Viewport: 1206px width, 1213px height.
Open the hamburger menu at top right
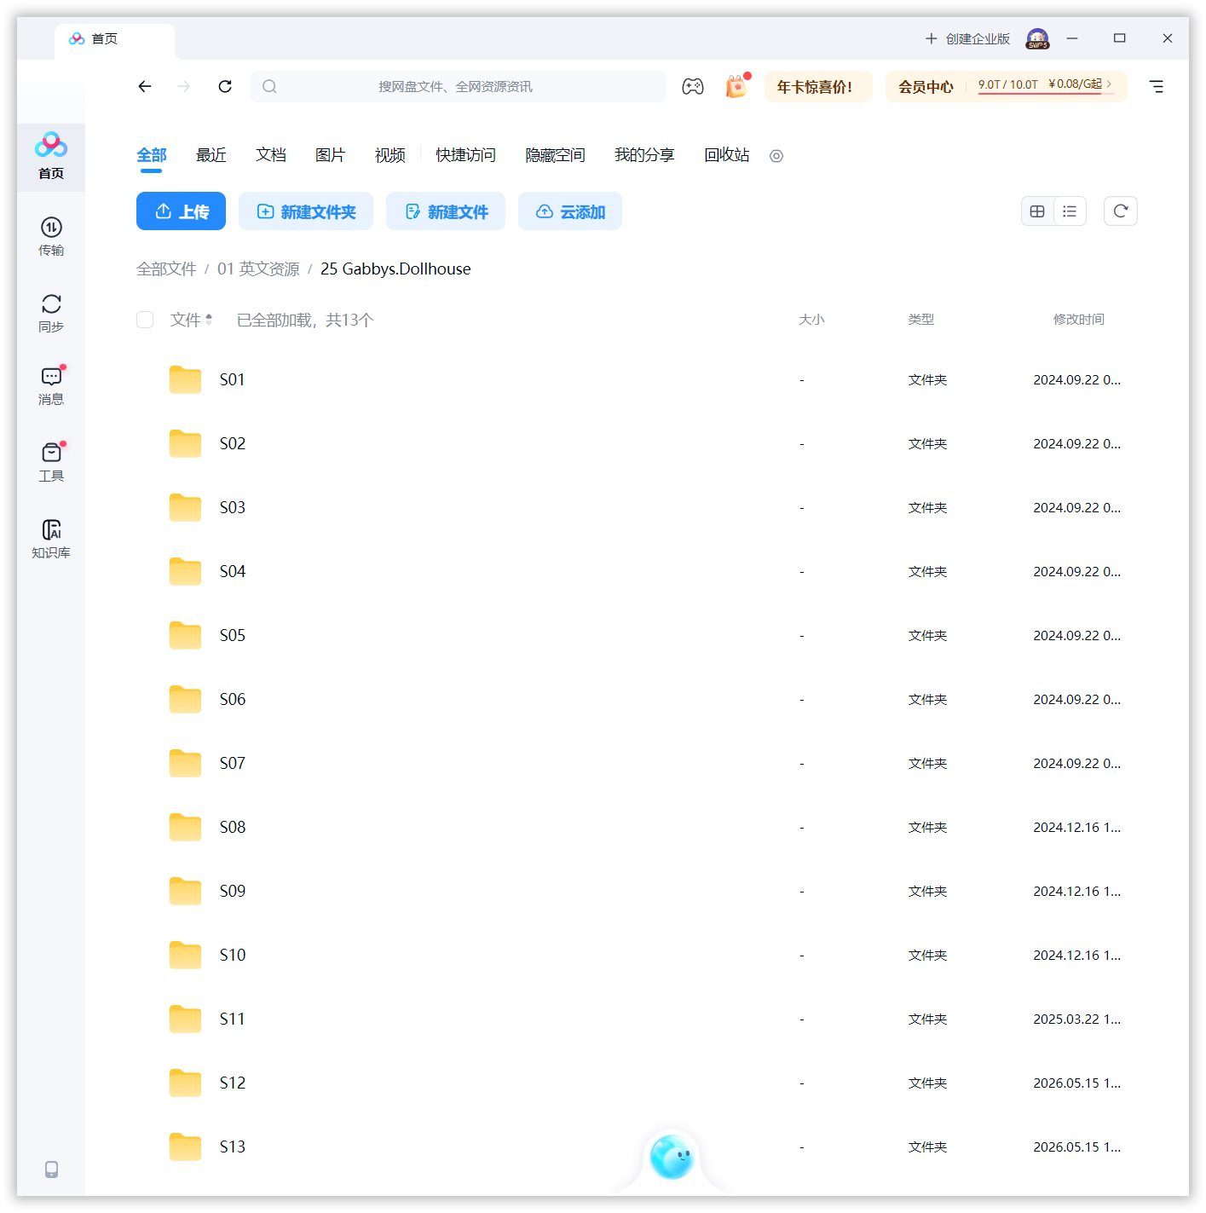[x=1157, y=86]
